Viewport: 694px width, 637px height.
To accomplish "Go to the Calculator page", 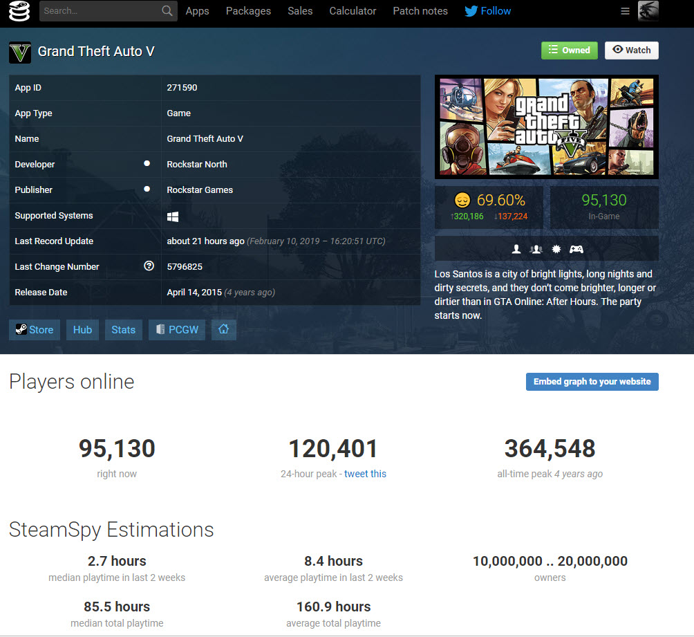I will tap(353, 11).
